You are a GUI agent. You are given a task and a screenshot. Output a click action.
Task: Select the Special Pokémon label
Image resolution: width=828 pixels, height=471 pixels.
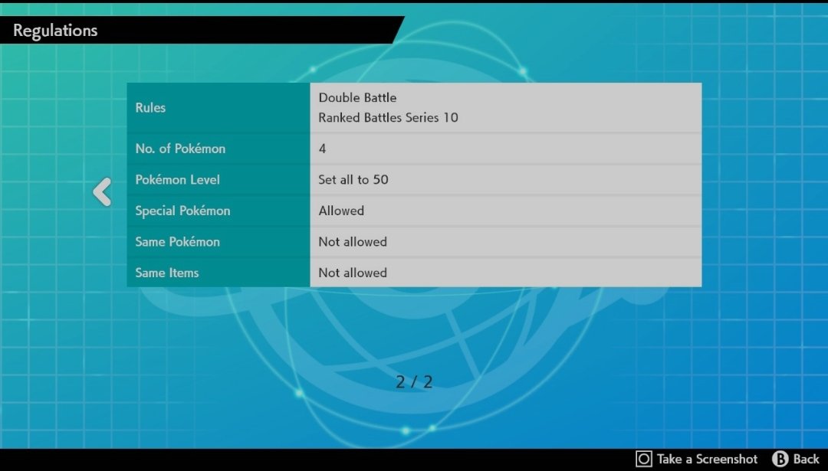182,211
